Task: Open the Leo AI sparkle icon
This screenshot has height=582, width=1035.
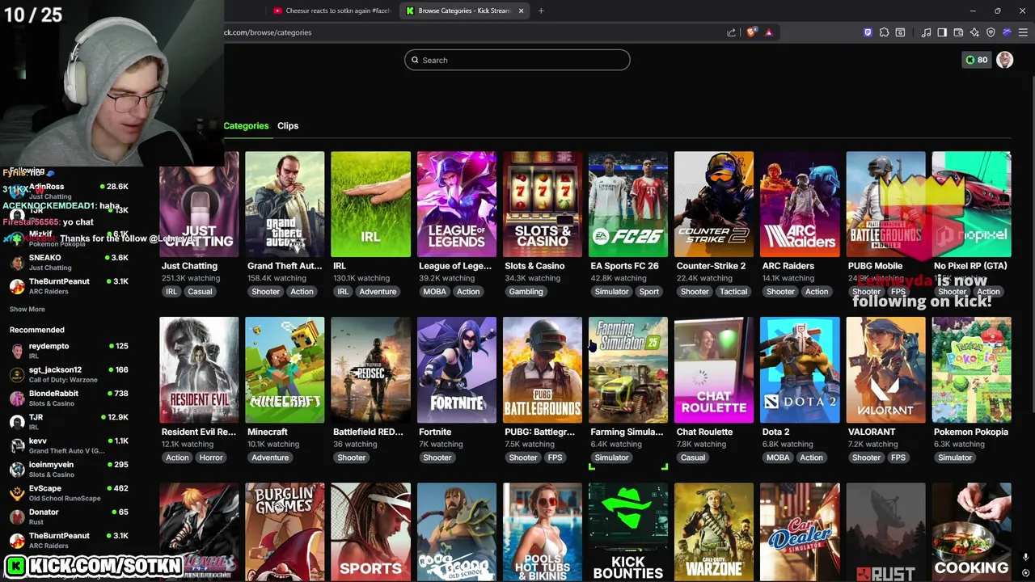Action: coord(974,32)
